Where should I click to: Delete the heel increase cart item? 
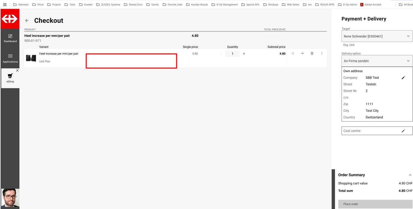[x=312, y=53]
